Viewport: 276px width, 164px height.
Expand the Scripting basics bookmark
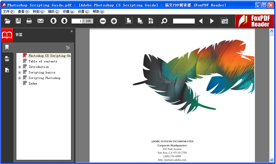click(19, 72)
